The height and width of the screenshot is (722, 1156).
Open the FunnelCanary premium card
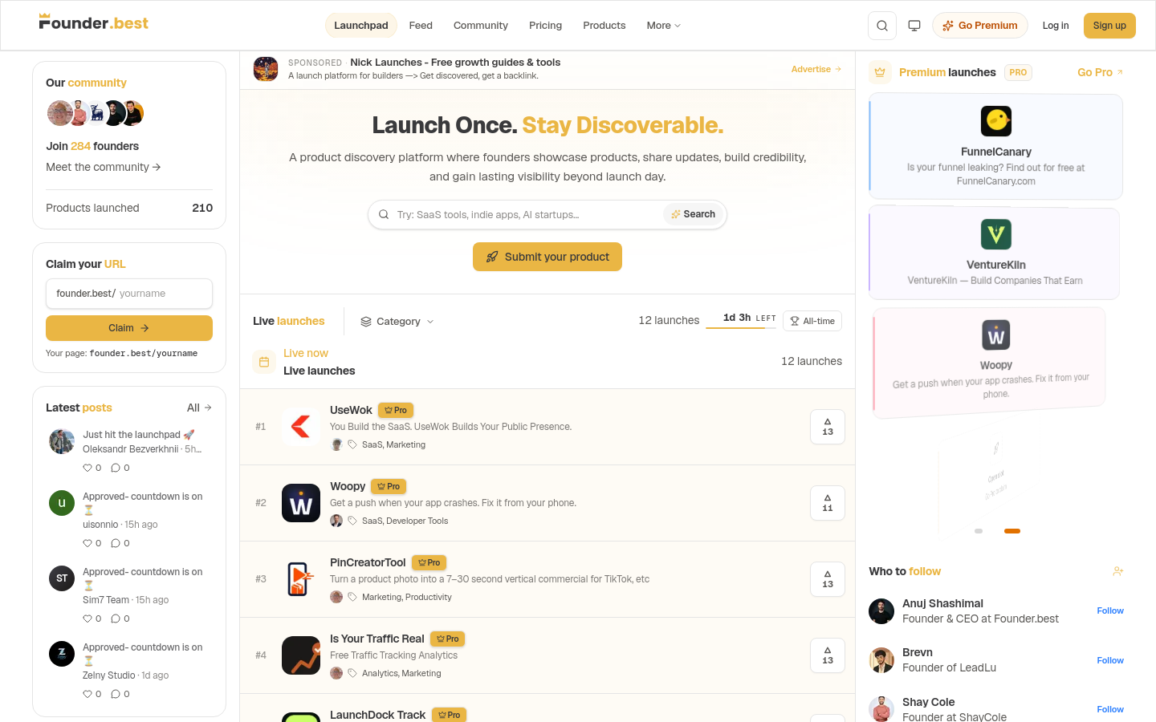(x=995, y=147)
